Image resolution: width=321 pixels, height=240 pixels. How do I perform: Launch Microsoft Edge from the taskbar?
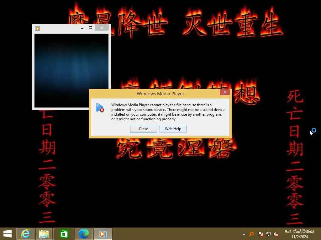tap(83, 234)
